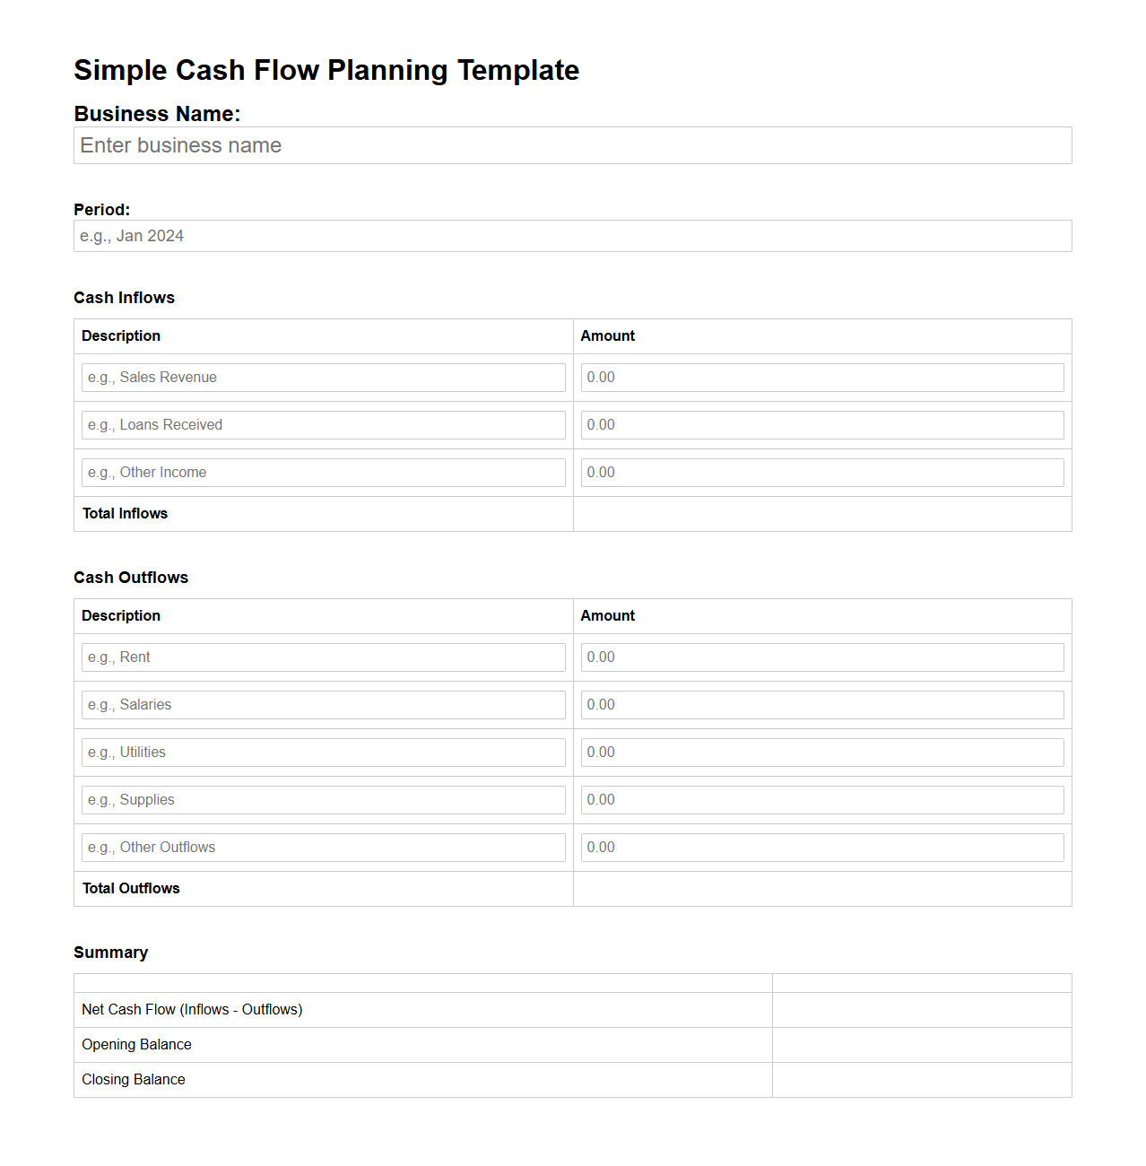Click the amount field beside Other Outflows
Screen dimensions: 1146x1166
tap(821, 847)
